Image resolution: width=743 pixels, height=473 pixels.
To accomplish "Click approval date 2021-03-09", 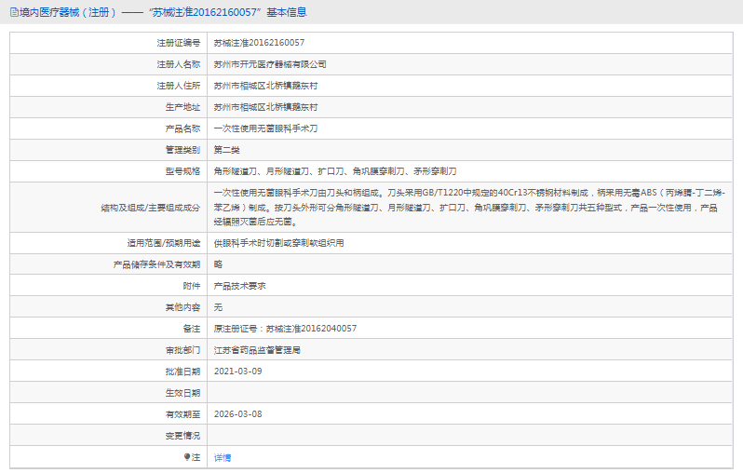I will pos(237,372).
